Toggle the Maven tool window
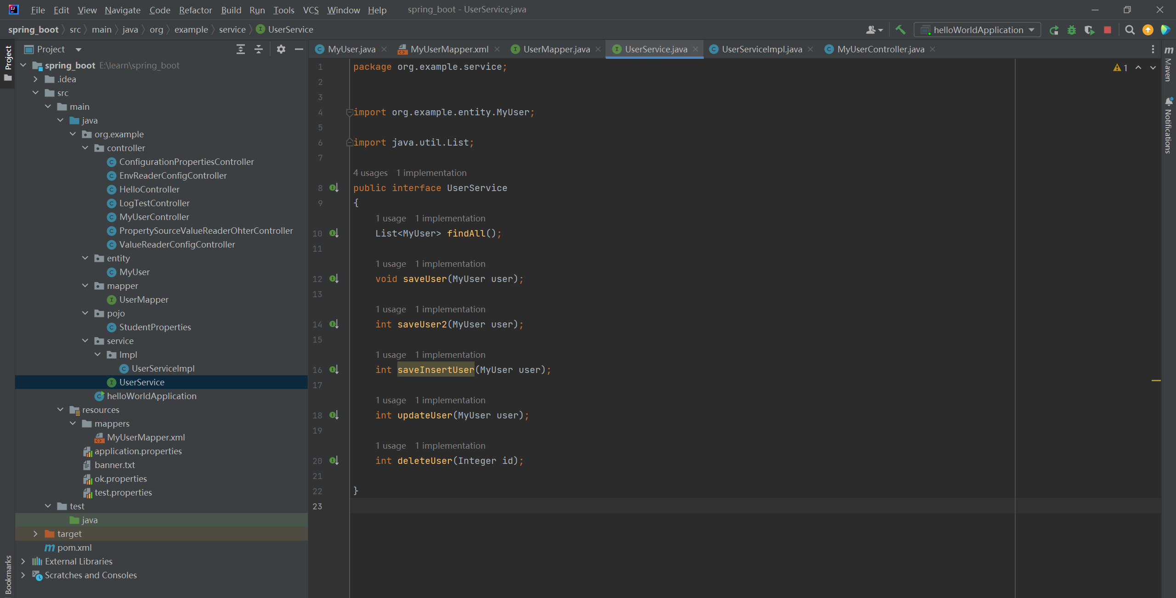Image resolution: width=1176 pixels, height=598 pixels. pos(1169,64)
